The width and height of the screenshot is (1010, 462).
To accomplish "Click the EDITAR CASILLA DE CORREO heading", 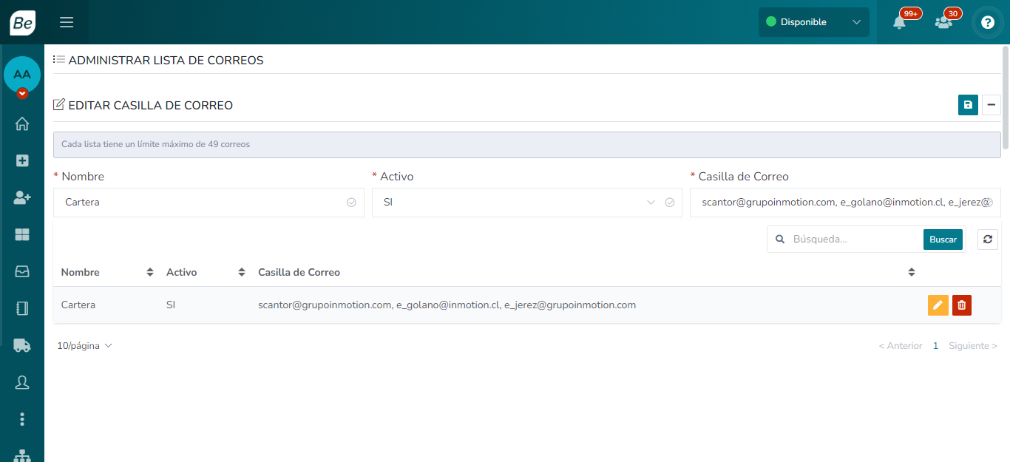I will tap(150, 106).
